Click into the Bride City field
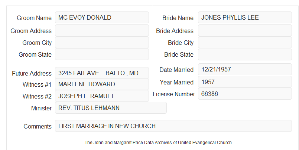The height and width of the screenshot is (150, 299). (x=245, y=42)
